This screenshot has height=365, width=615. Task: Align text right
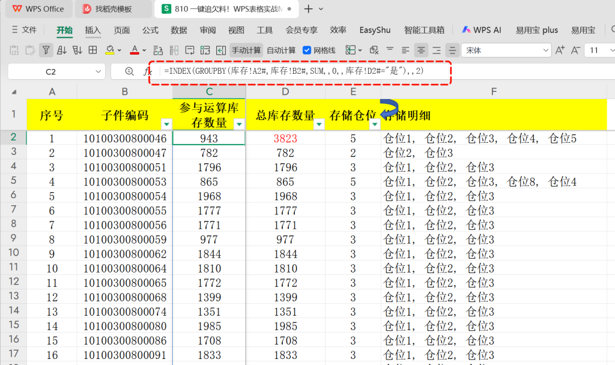click(x=437, y=50)
